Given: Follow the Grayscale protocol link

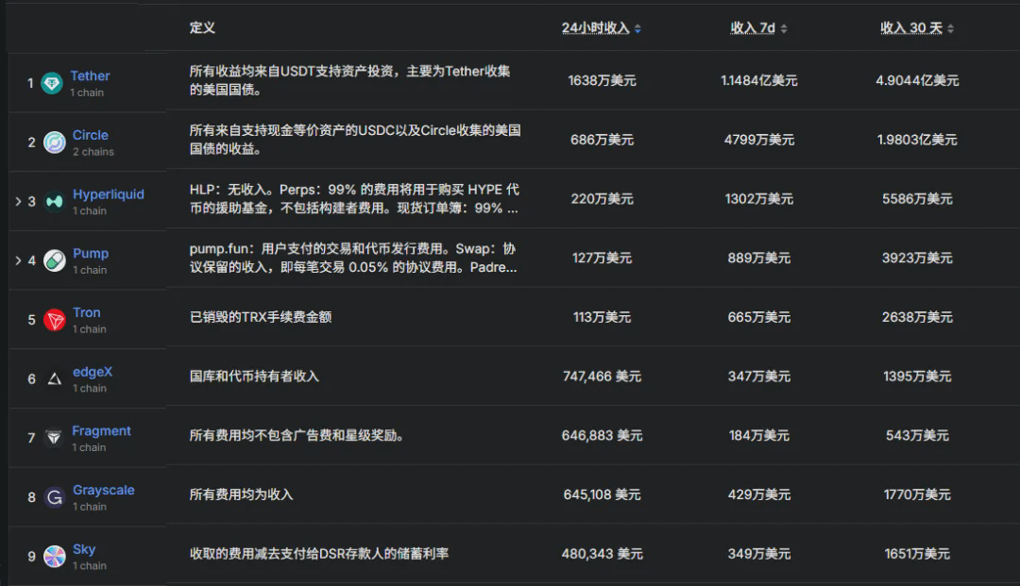Looking at the screenshot, I should click(102, 490).
